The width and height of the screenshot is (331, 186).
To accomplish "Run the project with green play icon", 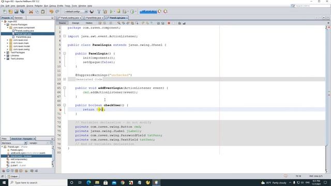I will pos(111,11).
